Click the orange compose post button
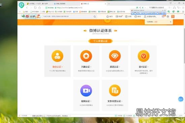 (173, 17)
